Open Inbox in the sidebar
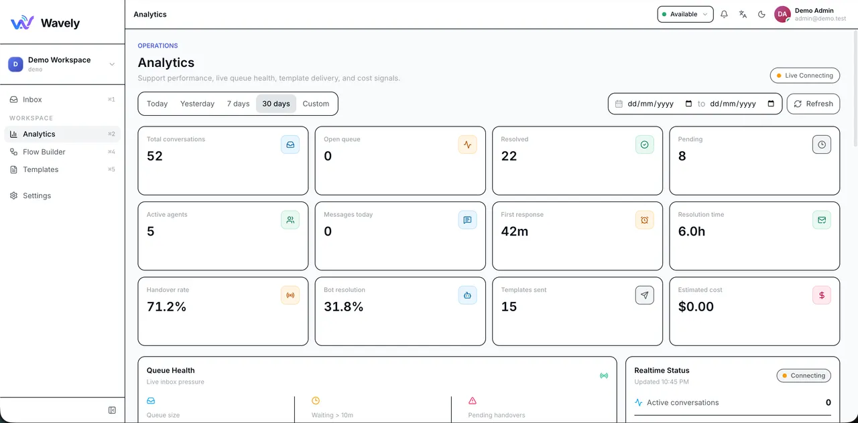 coord(62,99)
